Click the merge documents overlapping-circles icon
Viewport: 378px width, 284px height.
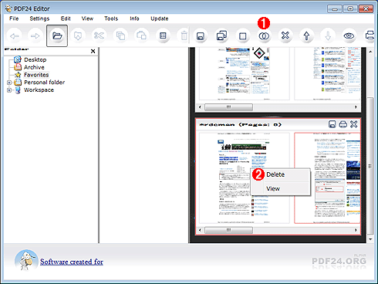[x=264, y=35]
